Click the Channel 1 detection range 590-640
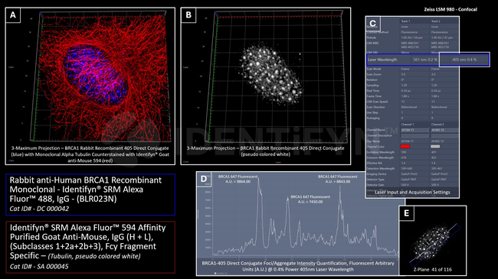 [406, 168]
